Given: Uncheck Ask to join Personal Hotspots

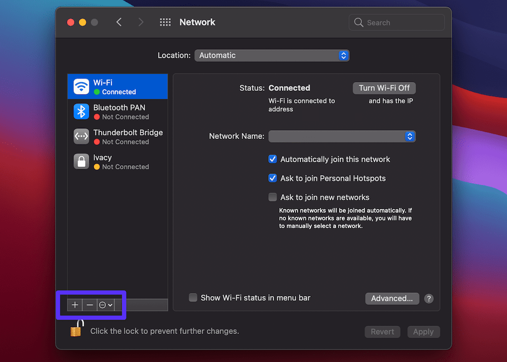Looking at the screenshot, I should 272,178.
